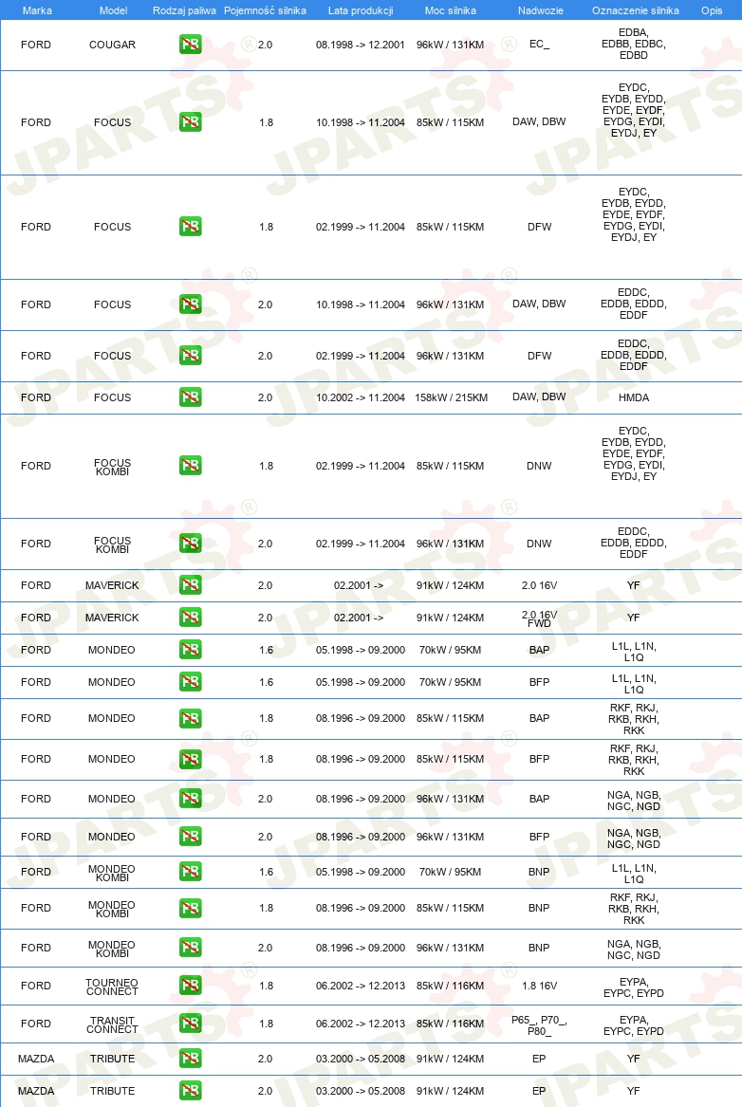The height and width of the screenshot is (1107, 742).
Task: Select the P65_, P70_, P80_ body cell
Action: [x=539, y=1025]
